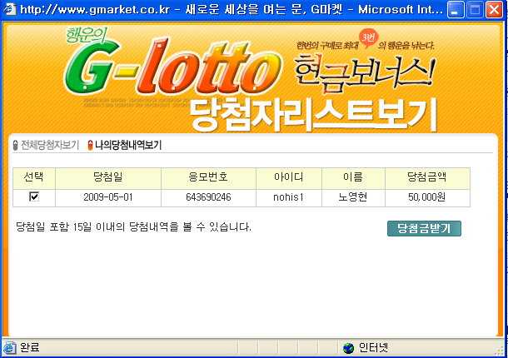The height and width of the screenshot is (358, 508).
Task: Select the date cell 2009-05-01
Action: coord(108,197)
